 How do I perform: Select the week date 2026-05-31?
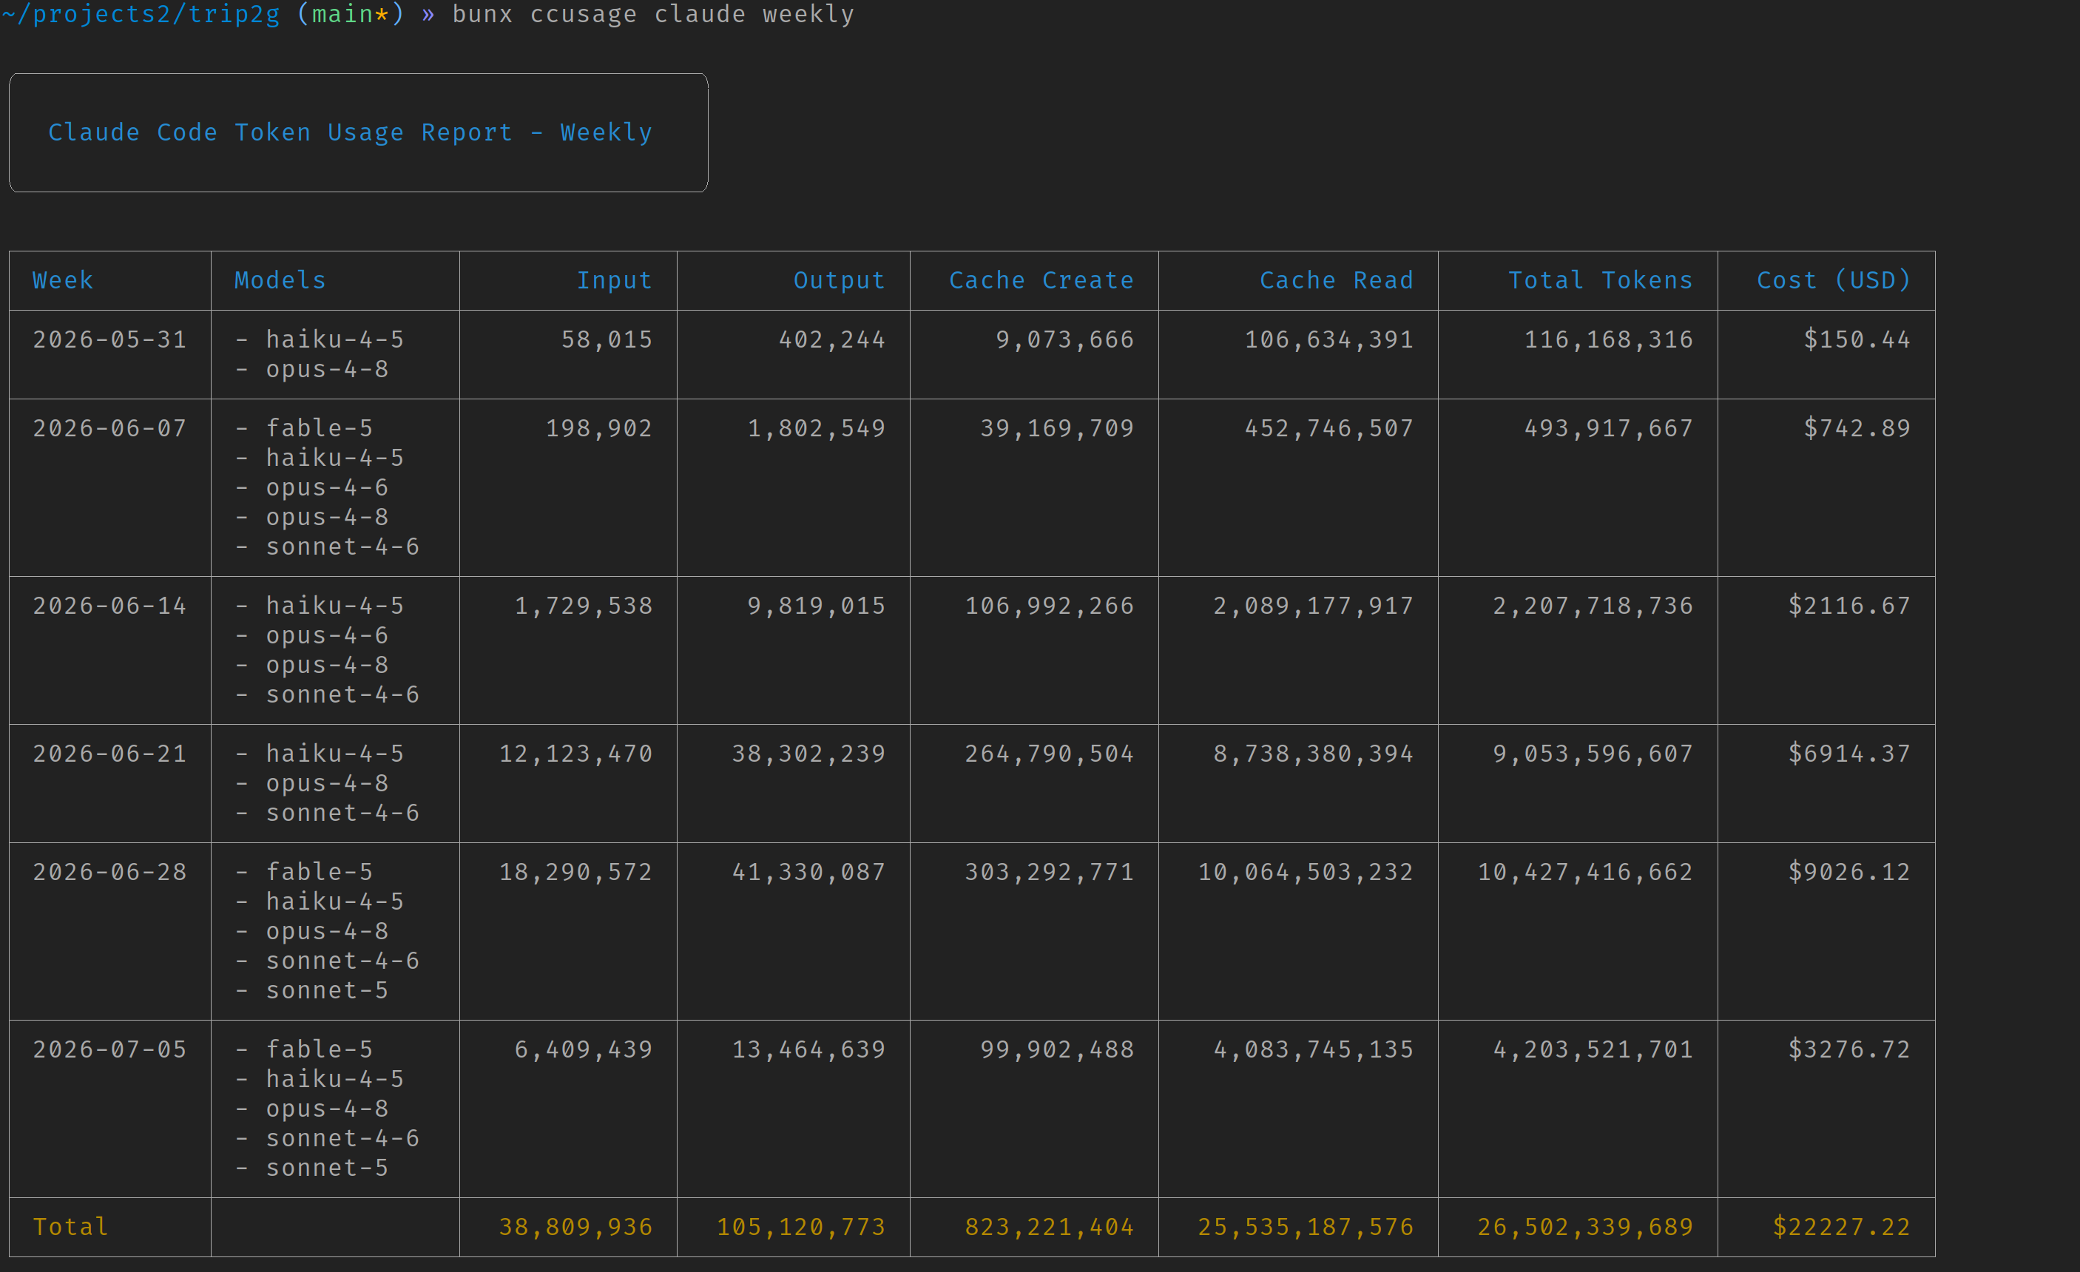point(109,339)
